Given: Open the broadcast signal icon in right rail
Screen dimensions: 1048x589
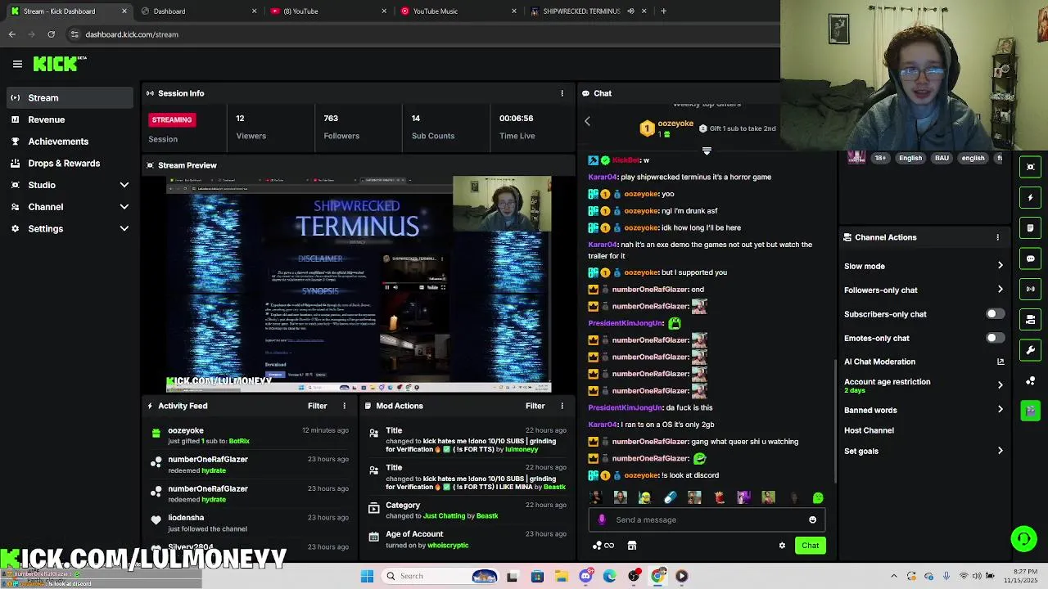Looking at the screenshot, I should click(1031, 289).
